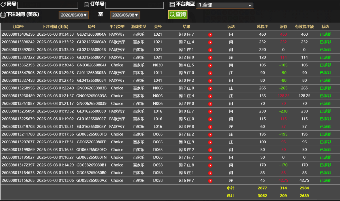Click status 已派彩 for order 260508013156265
The image size is (340, 201).
coord(325,180)
